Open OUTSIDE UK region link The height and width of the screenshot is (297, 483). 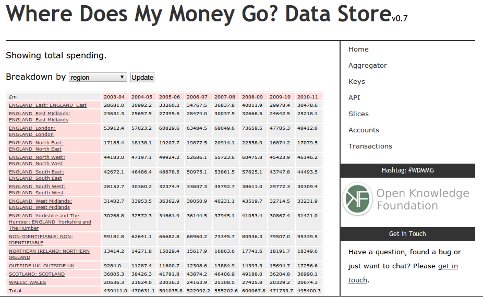pyautogui.click(x=41, y=266)
